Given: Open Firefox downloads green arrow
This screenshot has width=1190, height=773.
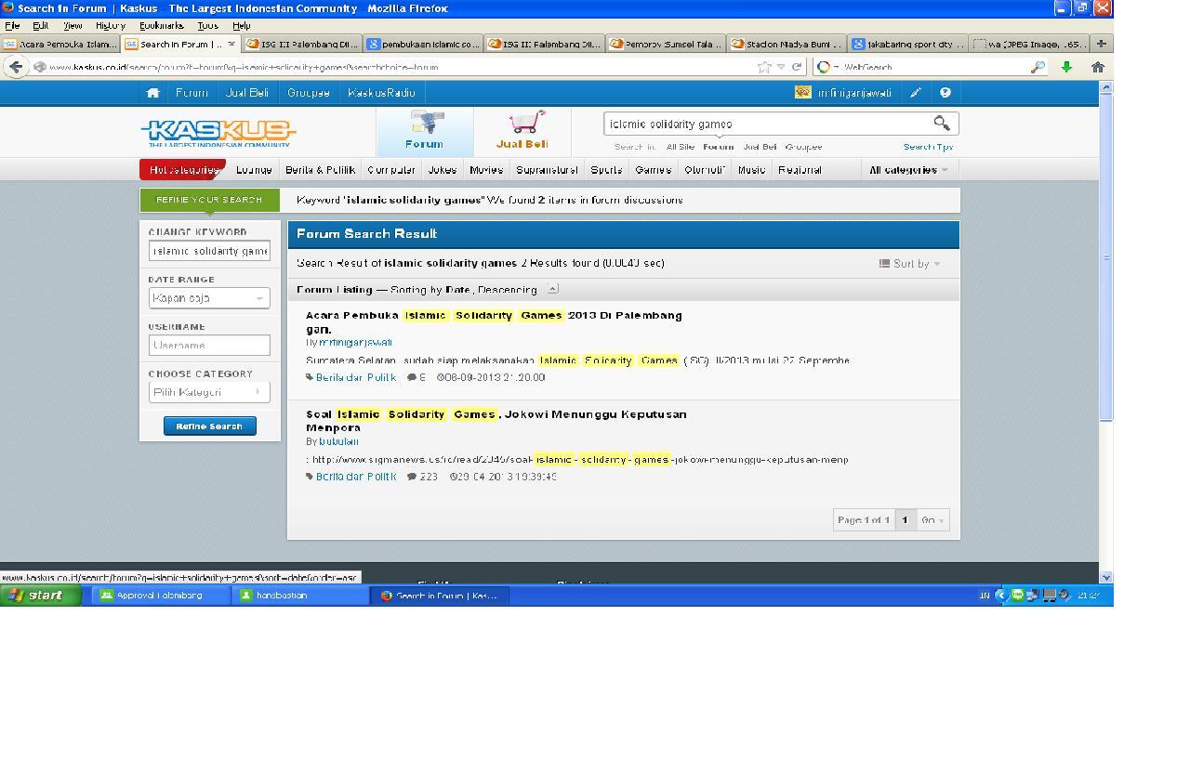Looking at the screenshot, I should (x=1066, y=67).
